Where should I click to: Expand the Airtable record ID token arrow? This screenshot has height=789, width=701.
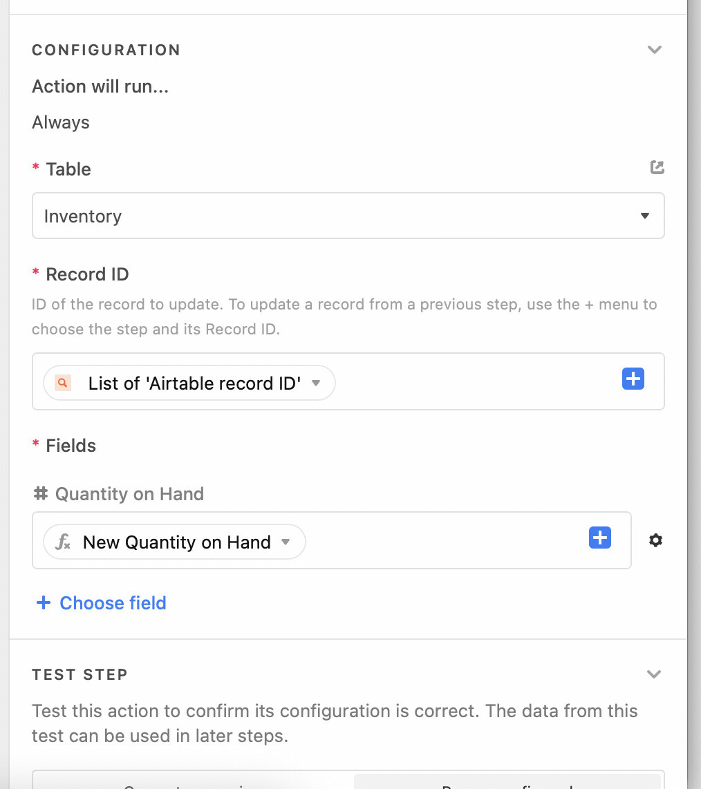tap(316, 383)
